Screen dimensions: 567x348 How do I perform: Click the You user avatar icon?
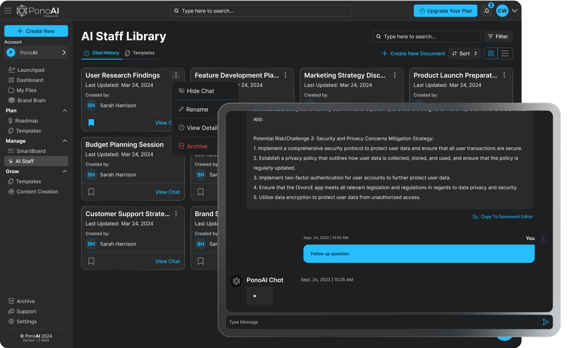coord(543,239)
